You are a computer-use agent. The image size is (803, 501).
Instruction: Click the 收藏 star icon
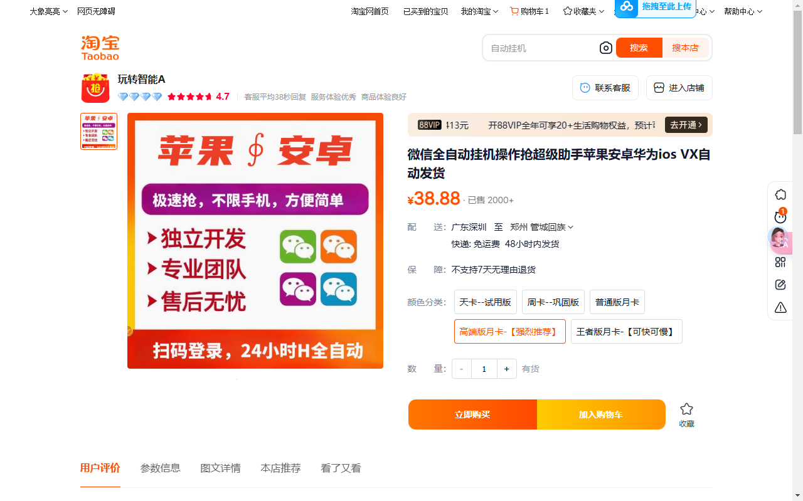click(687, 409)
